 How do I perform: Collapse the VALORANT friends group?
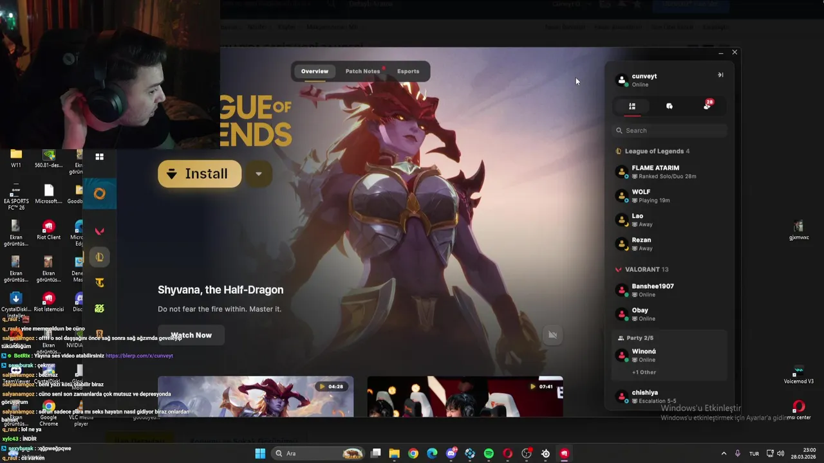pos(642,269)
